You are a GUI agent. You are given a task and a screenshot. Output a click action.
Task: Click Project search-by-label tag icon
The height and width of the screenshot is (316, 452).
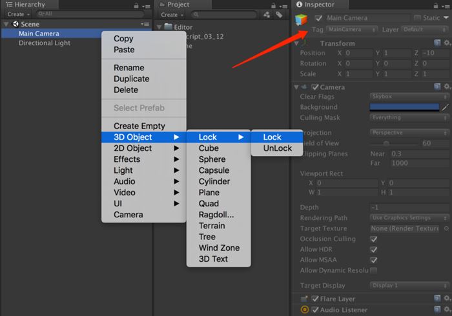click(280, 14)
